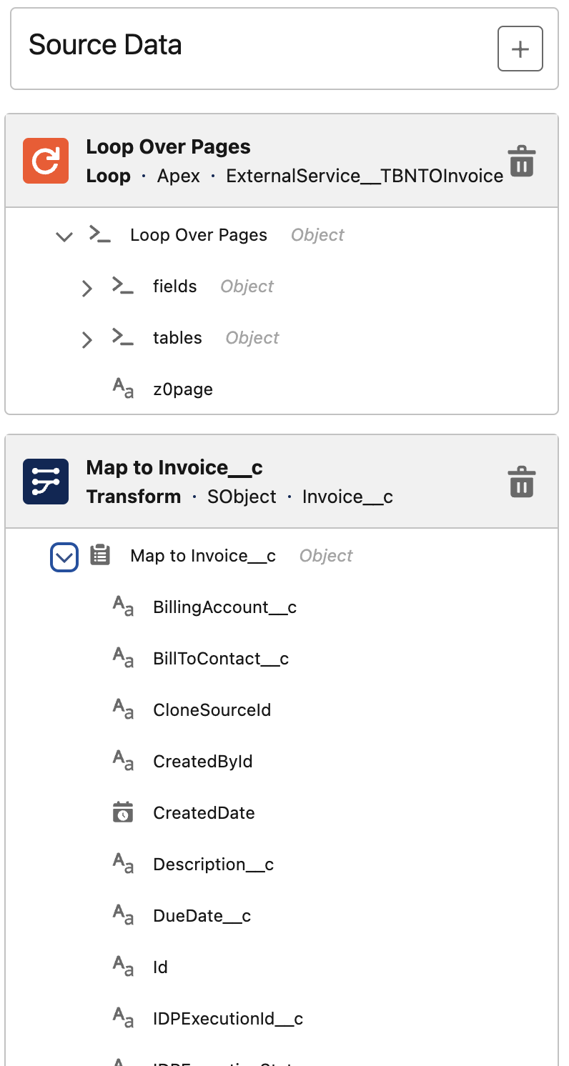Click the text icon beside DueDate__c
Image resolution: width=569 pixels, height=1066 pixels.
point(123,915)
